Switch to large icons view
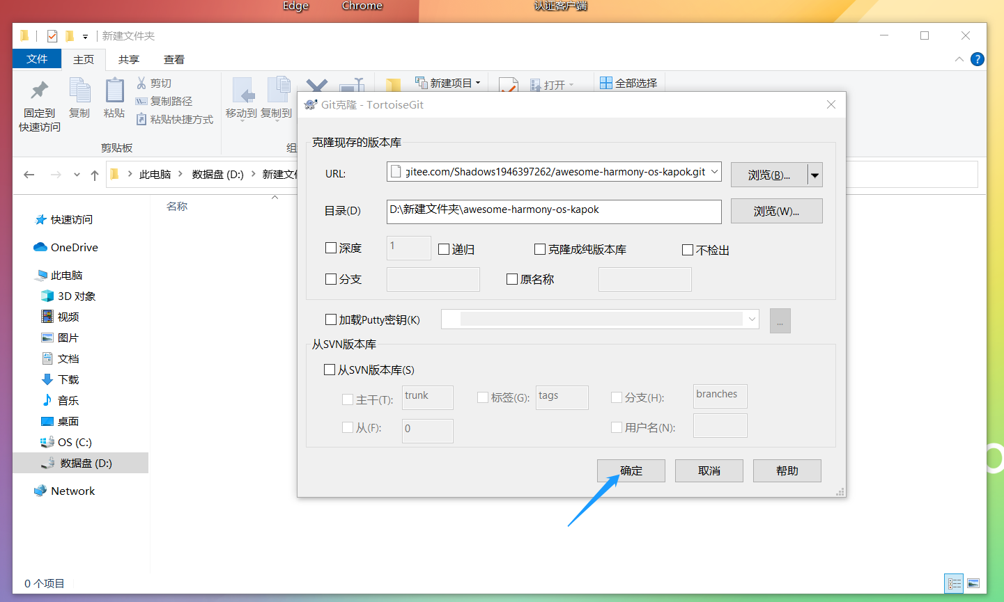The height and width of the screenshot is (602, 1004). pos(973,583)
